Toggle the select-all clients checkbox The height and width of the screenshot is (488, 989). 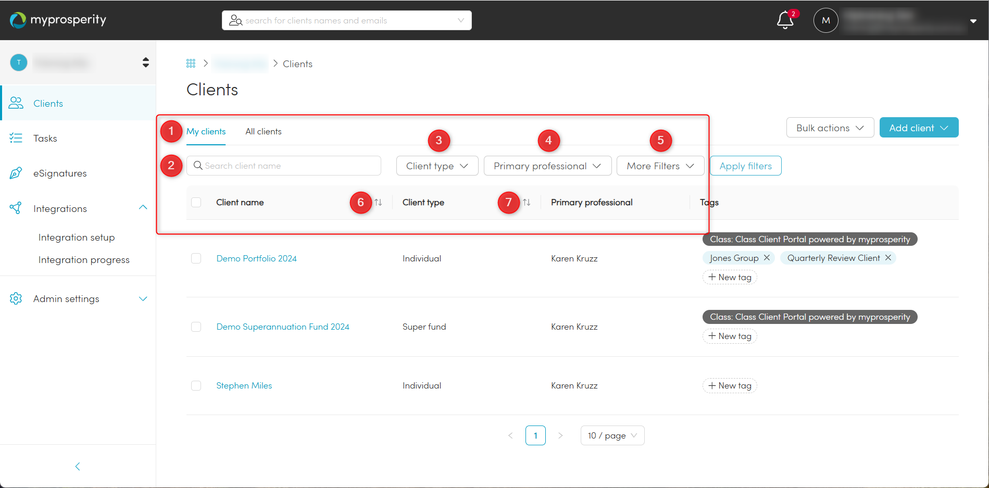point(196,202)
